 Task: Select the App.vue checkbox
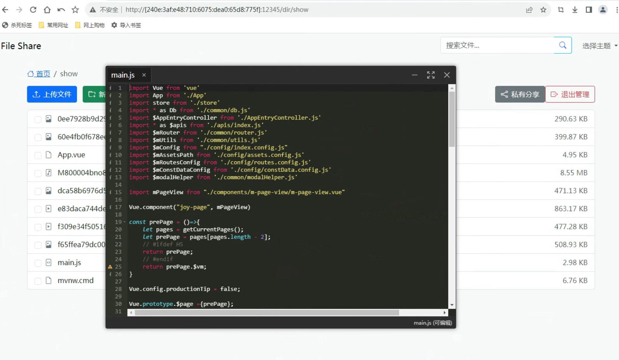point(38,155)
